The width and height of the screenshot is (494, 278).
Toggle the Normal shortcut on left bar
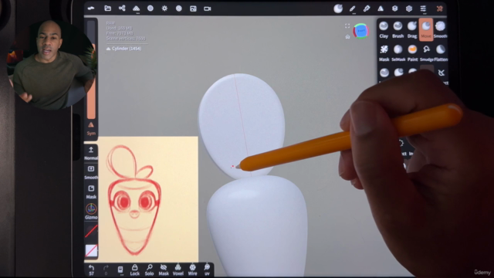91,153
